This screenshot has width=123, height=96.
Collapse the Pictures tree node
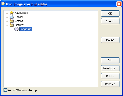click(x=7, y=25)
